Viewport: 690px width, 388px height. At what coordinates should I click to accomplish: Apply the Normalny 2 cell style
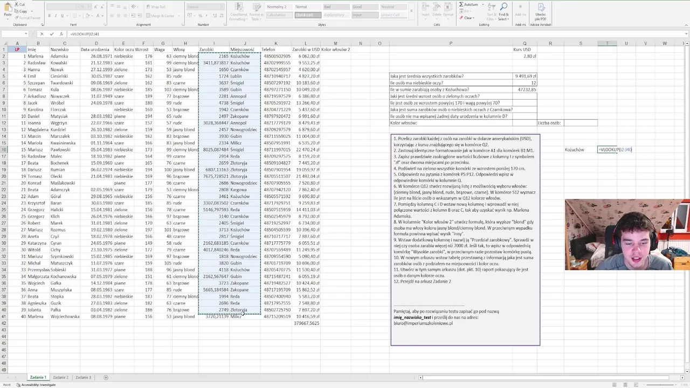279,7
